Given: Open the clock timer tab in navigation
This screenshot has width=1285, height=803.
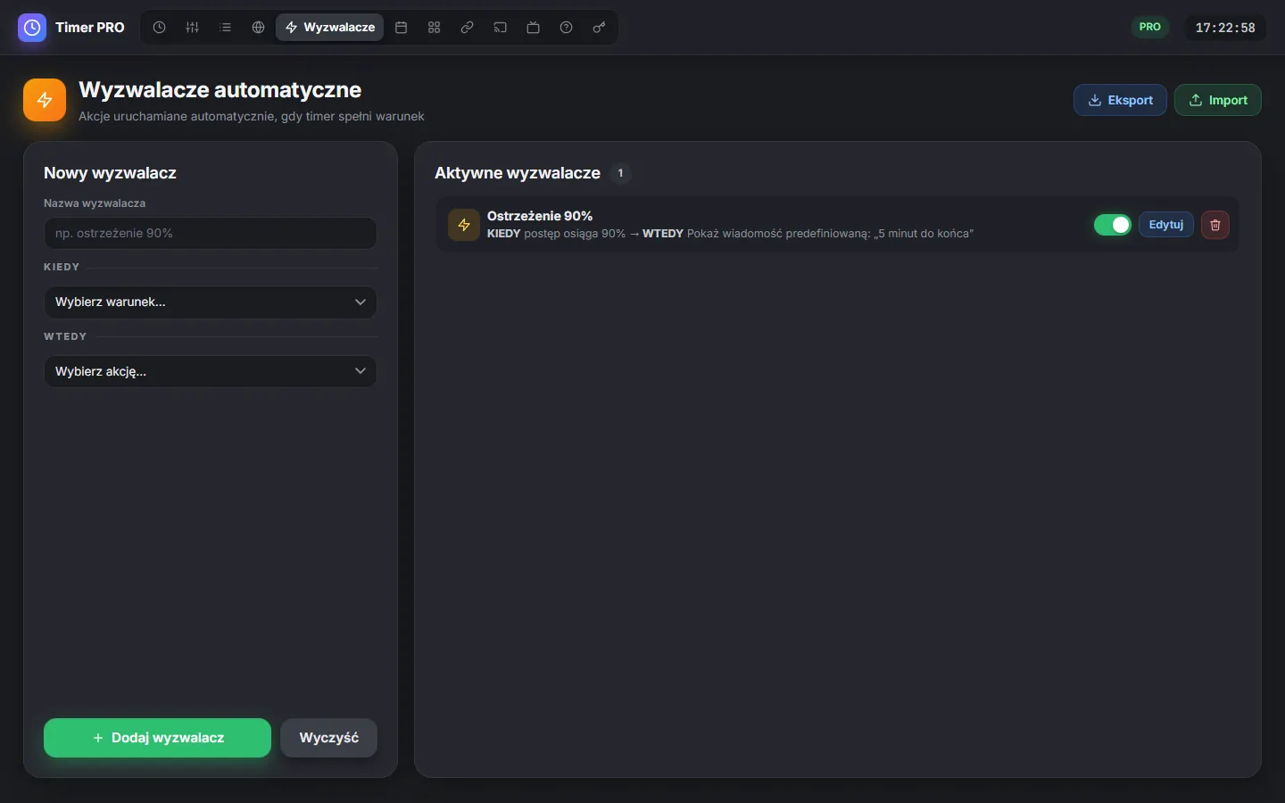Looking at the screenshot, I should coord(159,28).
